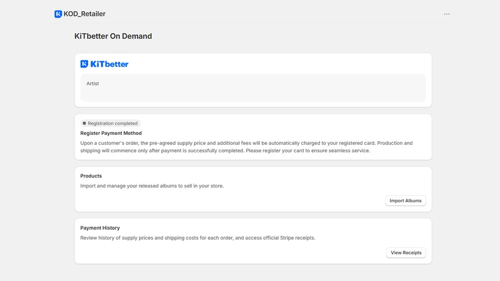This screenshot has height=281, width=500.
Task: Click the Stripe receipts description text
Action: pos(197,238)
